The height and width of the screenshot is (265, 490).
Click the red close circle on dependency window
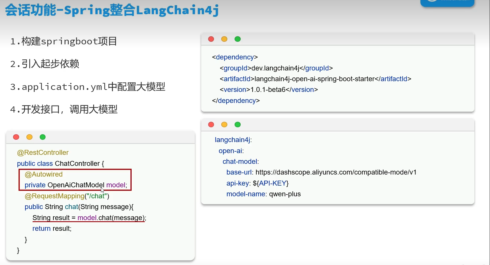(x=211, y=39)
